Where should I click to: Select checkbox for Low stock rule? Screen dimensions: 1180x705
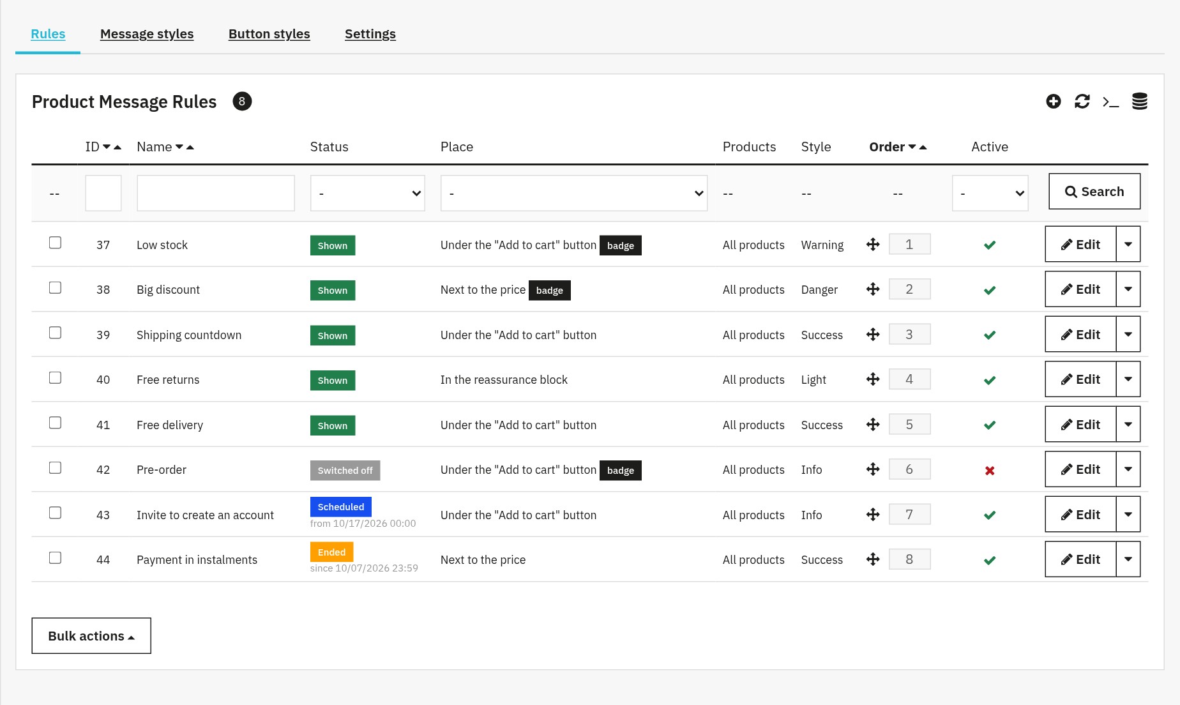(x=56, y=243)
